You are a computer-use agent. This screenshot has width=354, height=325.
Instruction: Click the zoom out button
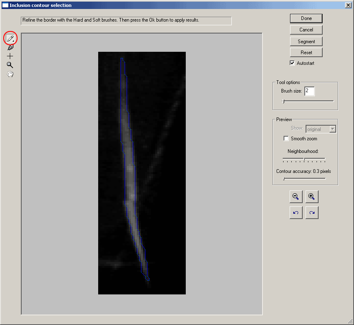(x=296, y=197)
